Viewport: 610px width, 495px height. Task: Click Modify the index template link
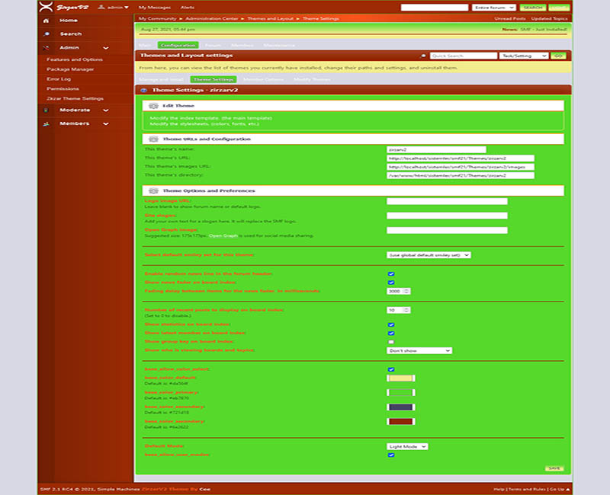pyautogui.click(x=210, y=118)
